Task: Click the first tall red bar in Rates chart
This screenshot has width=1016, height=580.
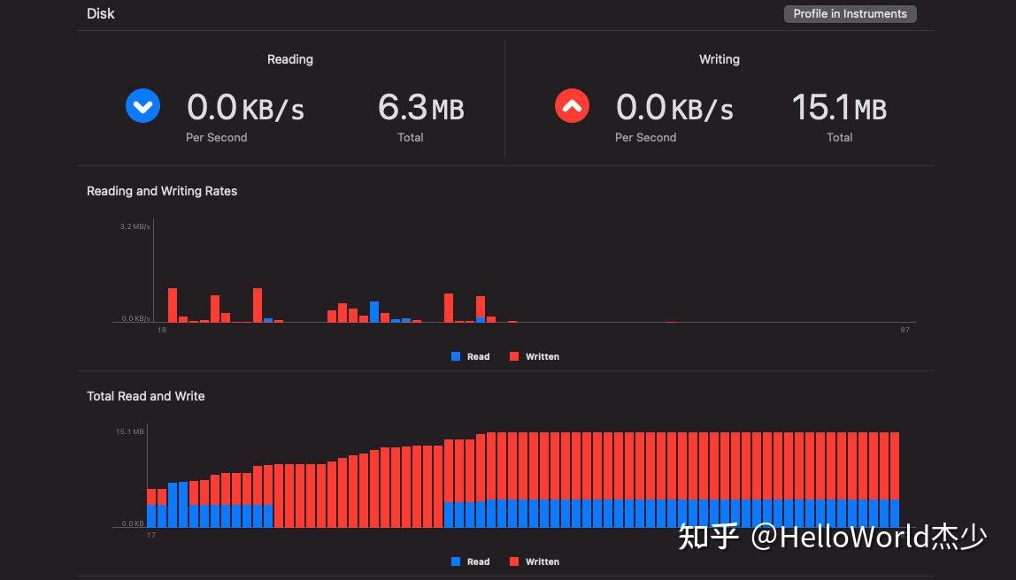Action: 173,305
